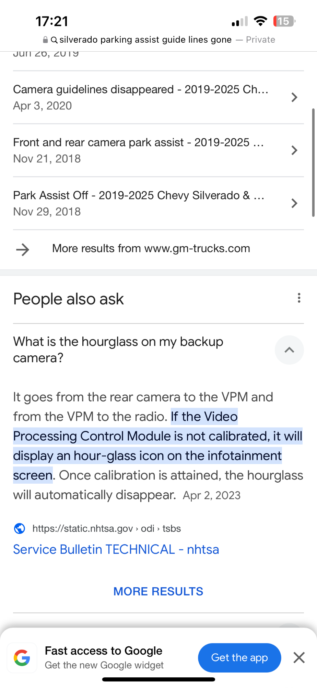Tap the globe icon beside nhtsa URL
Image resolution: width=317 pixels, height=688 pixels.
[20, 528]
